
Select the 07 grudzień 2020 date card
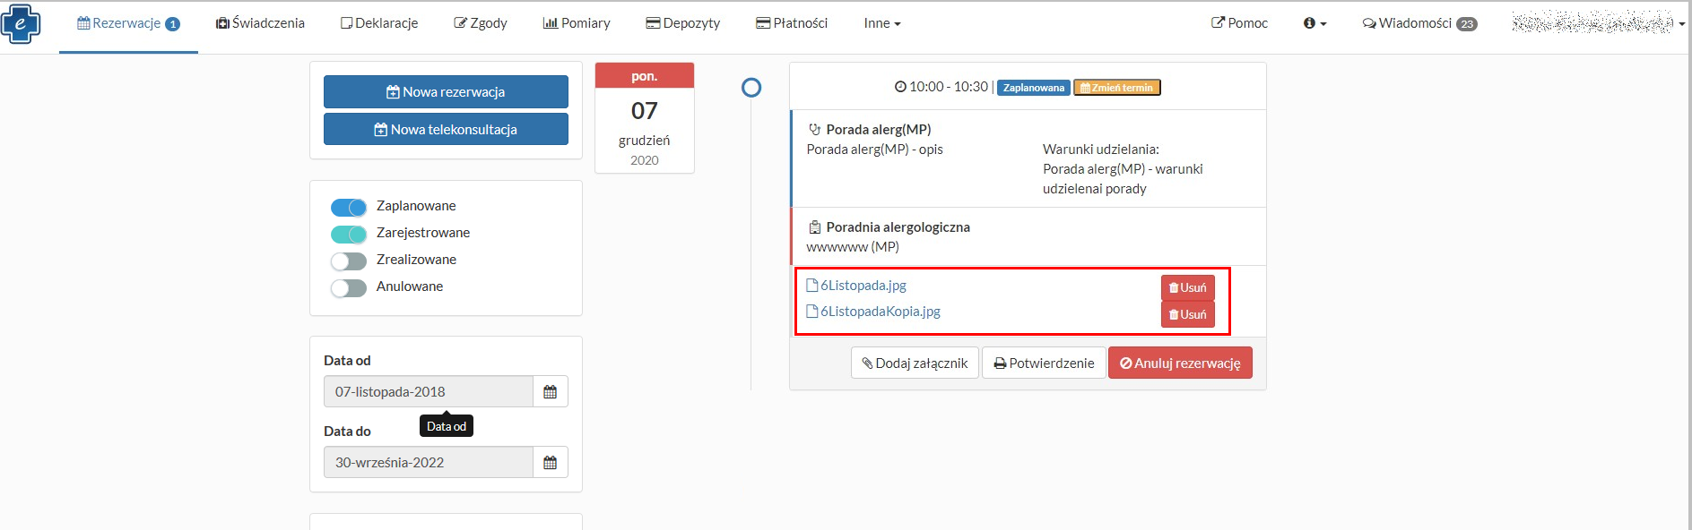click(645, 117)
